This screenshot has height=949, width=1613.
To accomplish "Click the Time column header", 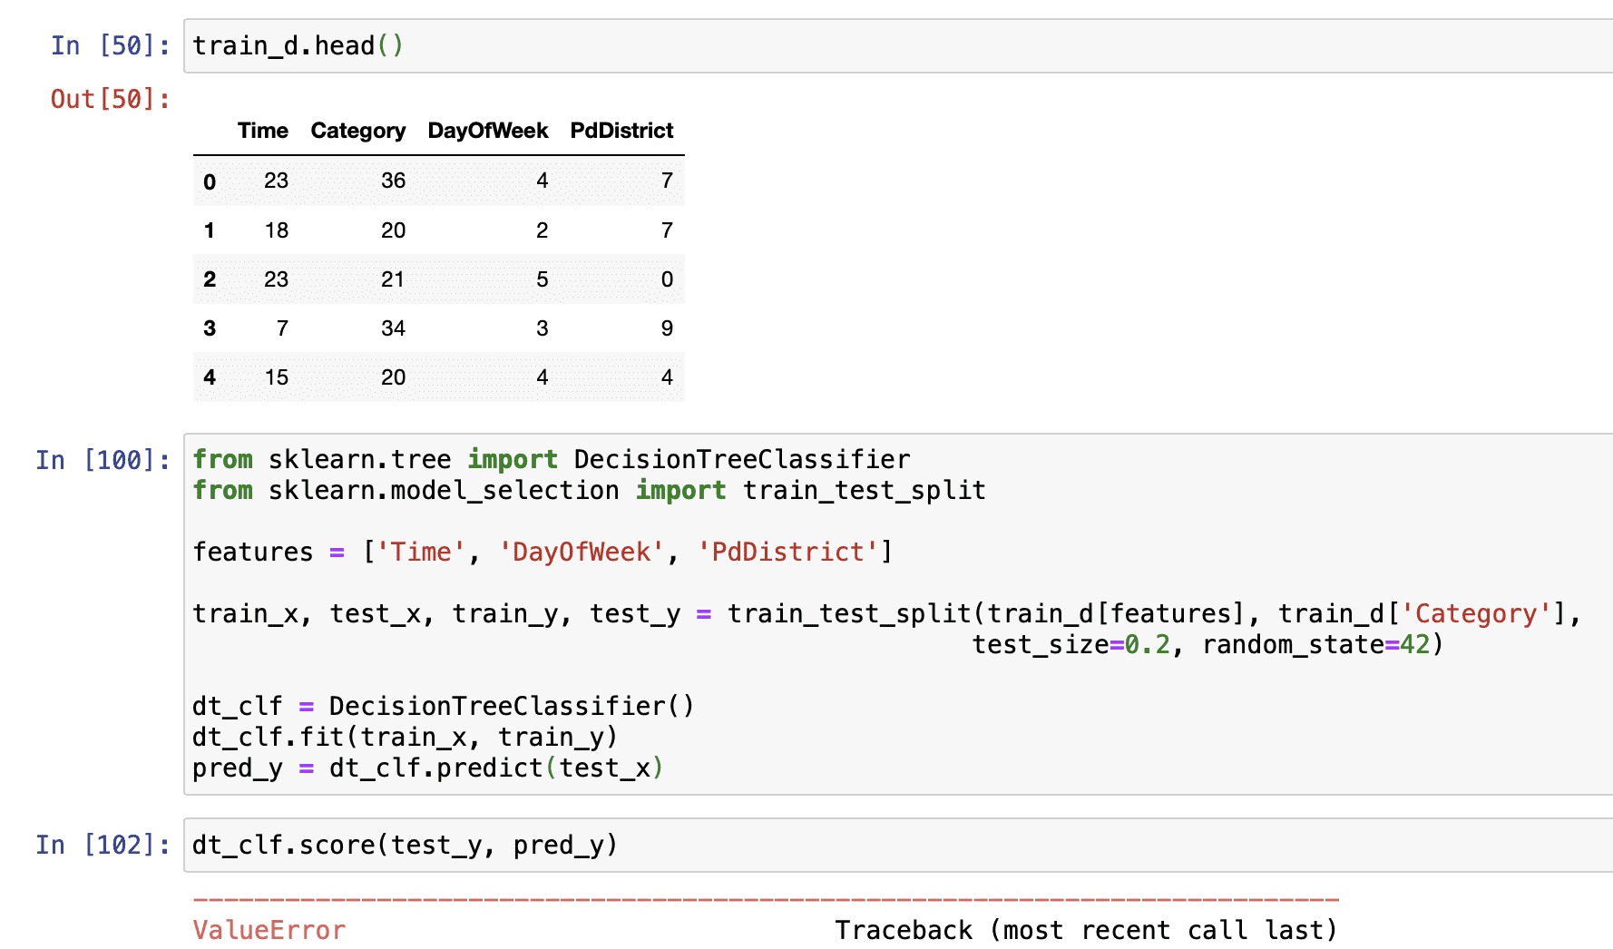I will 262,131.
